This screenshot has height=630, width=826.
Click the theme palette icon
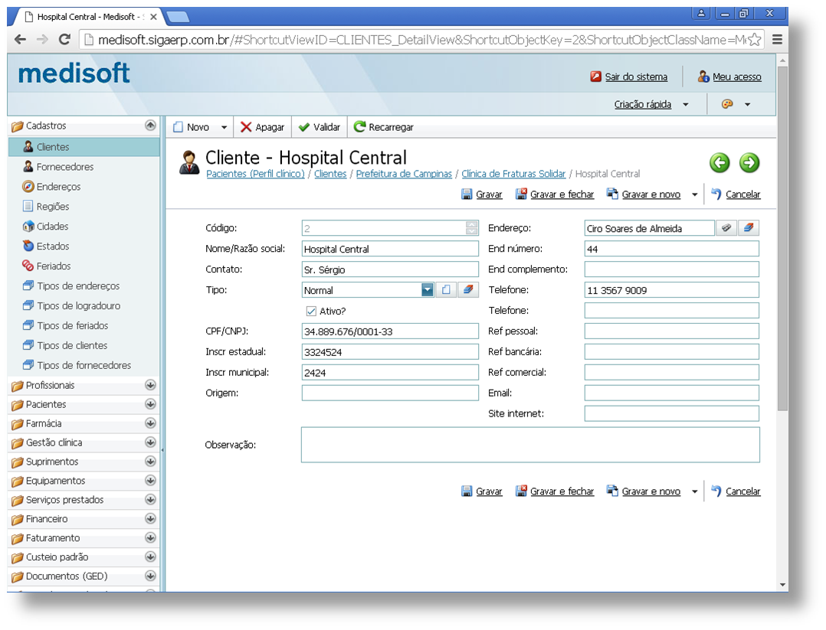pyautogui.click(x=727, y=104)
